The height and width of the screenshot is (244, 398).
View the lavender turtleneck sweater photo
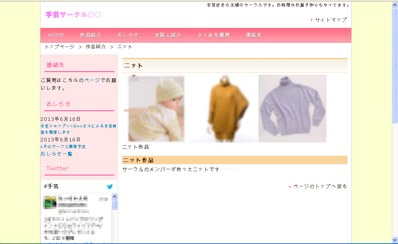tap(292, 109)
